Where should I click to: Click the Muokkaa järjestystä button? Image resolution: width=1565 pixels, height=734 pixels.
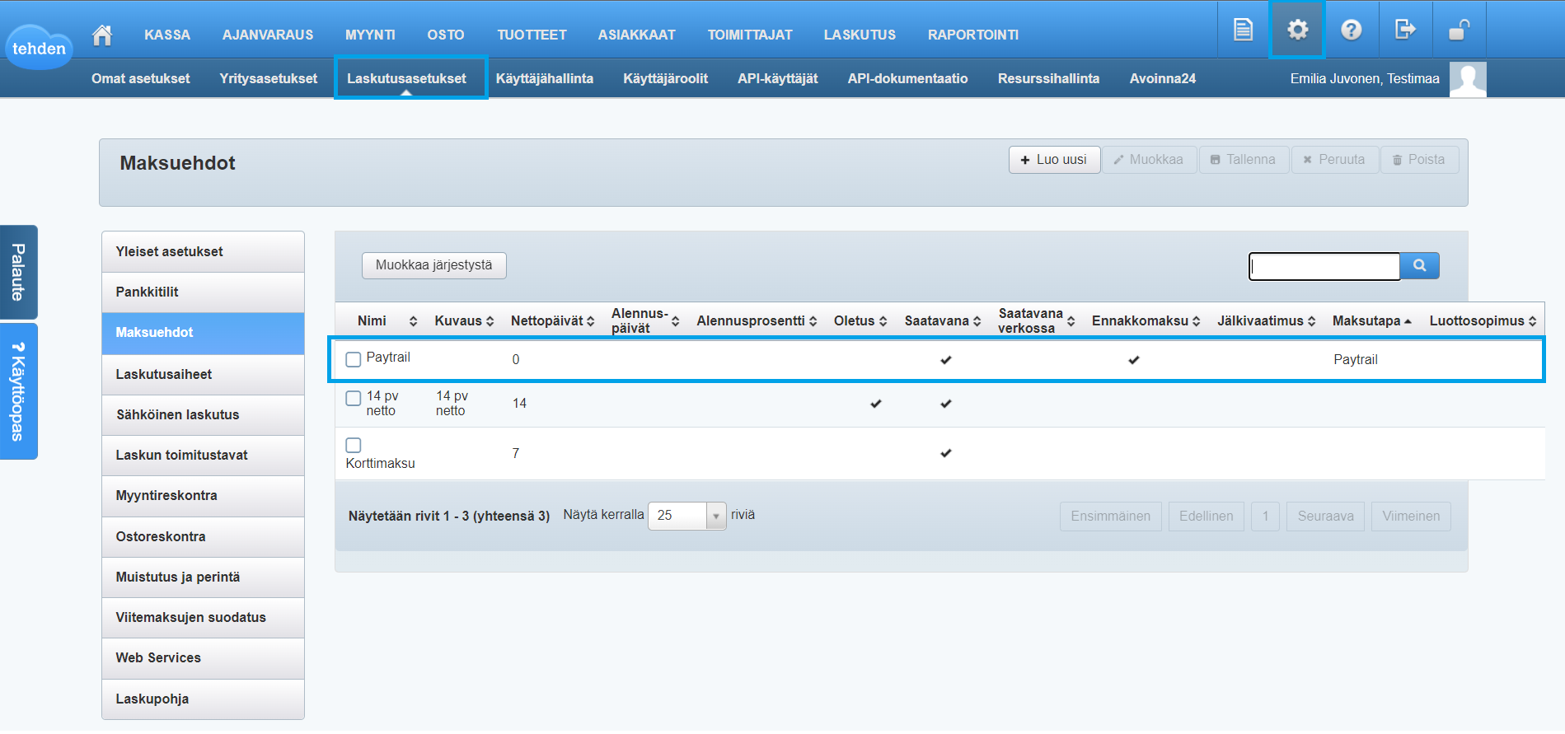pos(433,265)
